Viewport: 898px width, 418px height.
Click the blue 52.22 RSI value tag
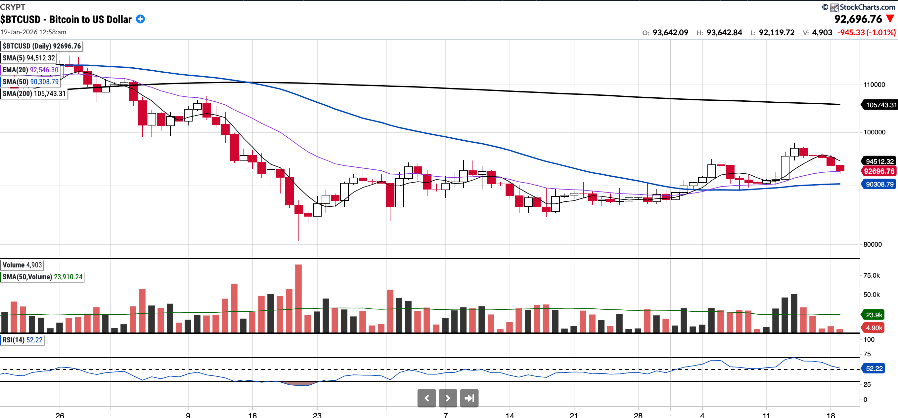tap(874, 368)
